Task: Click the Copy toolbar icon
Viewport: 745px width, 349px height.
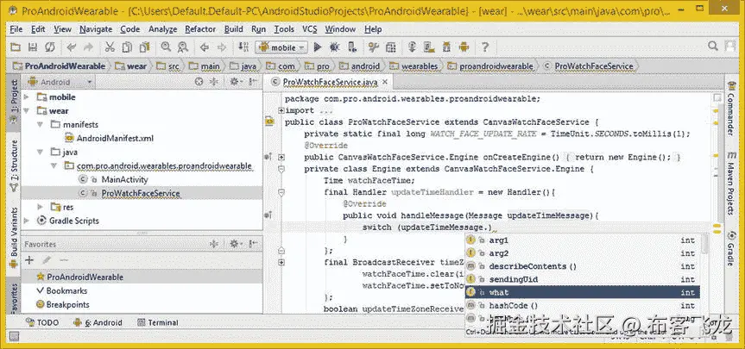Action: tap(127, 47)
